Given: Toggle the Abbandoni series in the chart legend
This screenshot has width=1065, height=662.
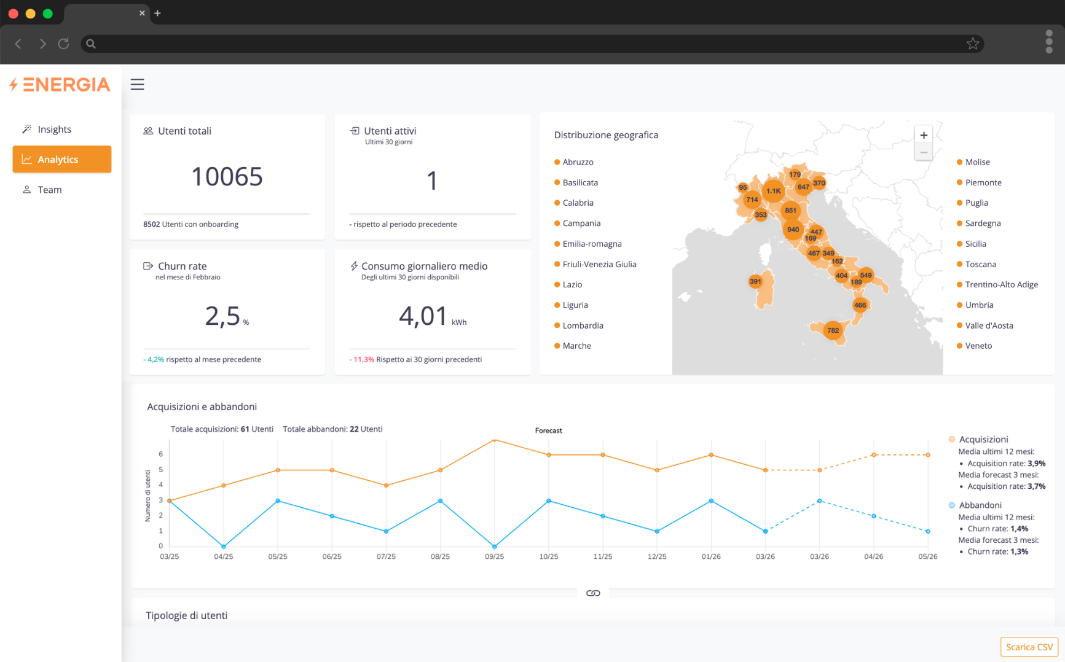Looking at the screenshot, I should [x=980, y=505].
